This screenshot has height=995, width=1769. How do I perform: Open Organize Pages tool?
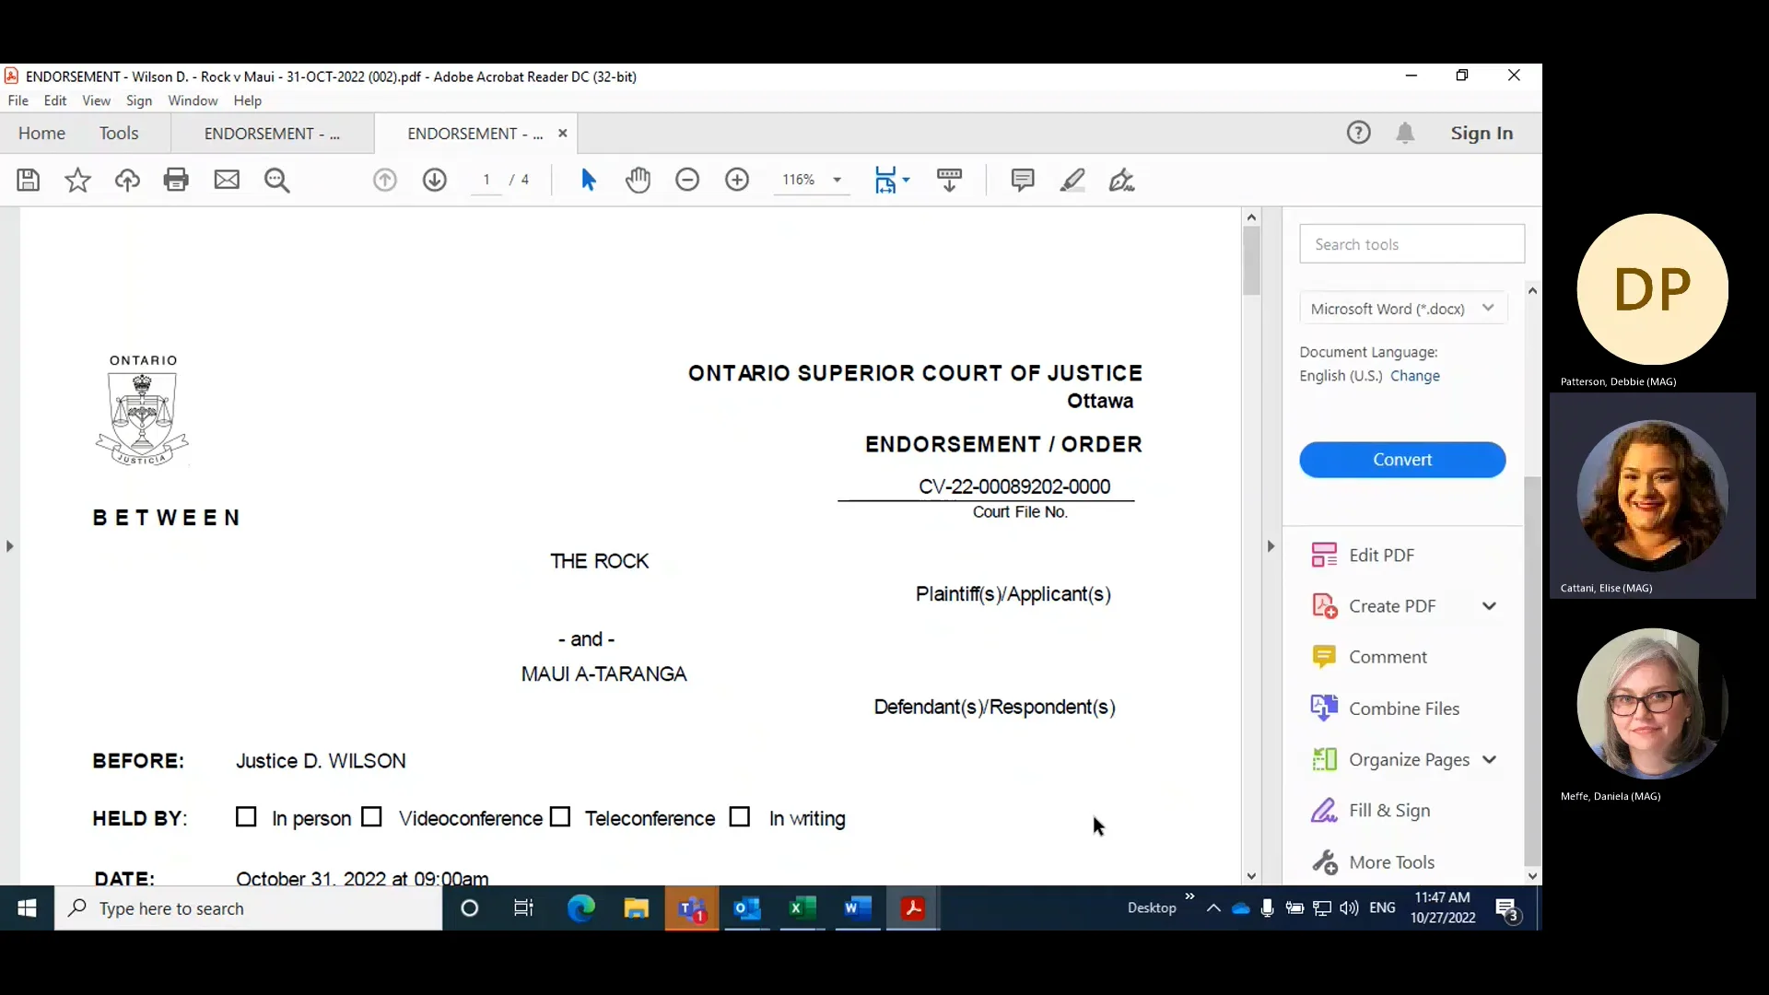tap(1390, 760)
